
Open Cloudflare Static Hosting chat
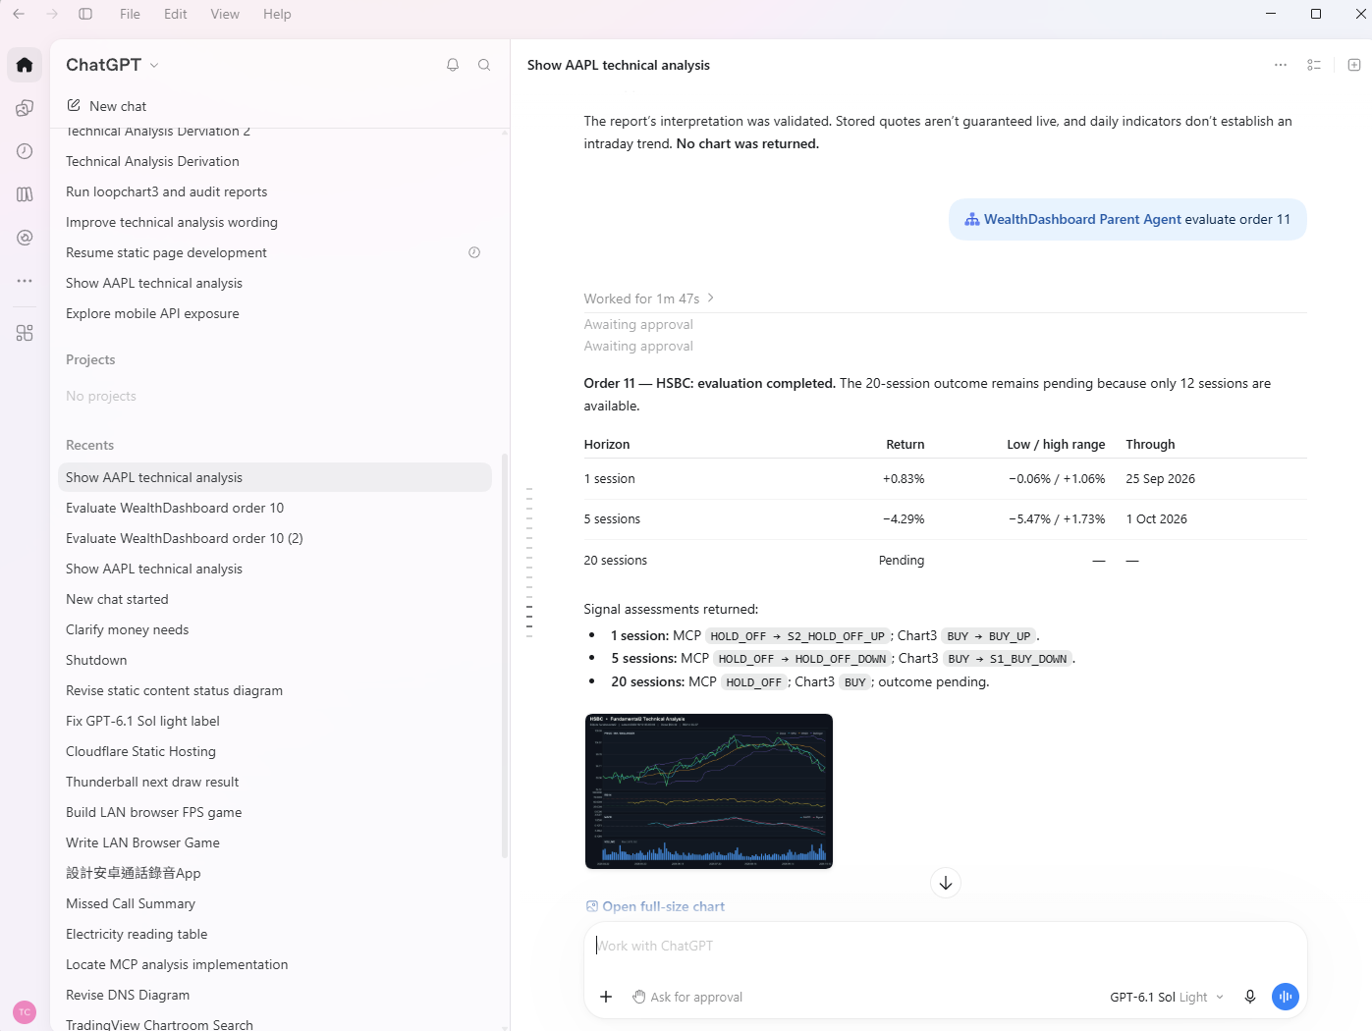click(x=275, y=751)
